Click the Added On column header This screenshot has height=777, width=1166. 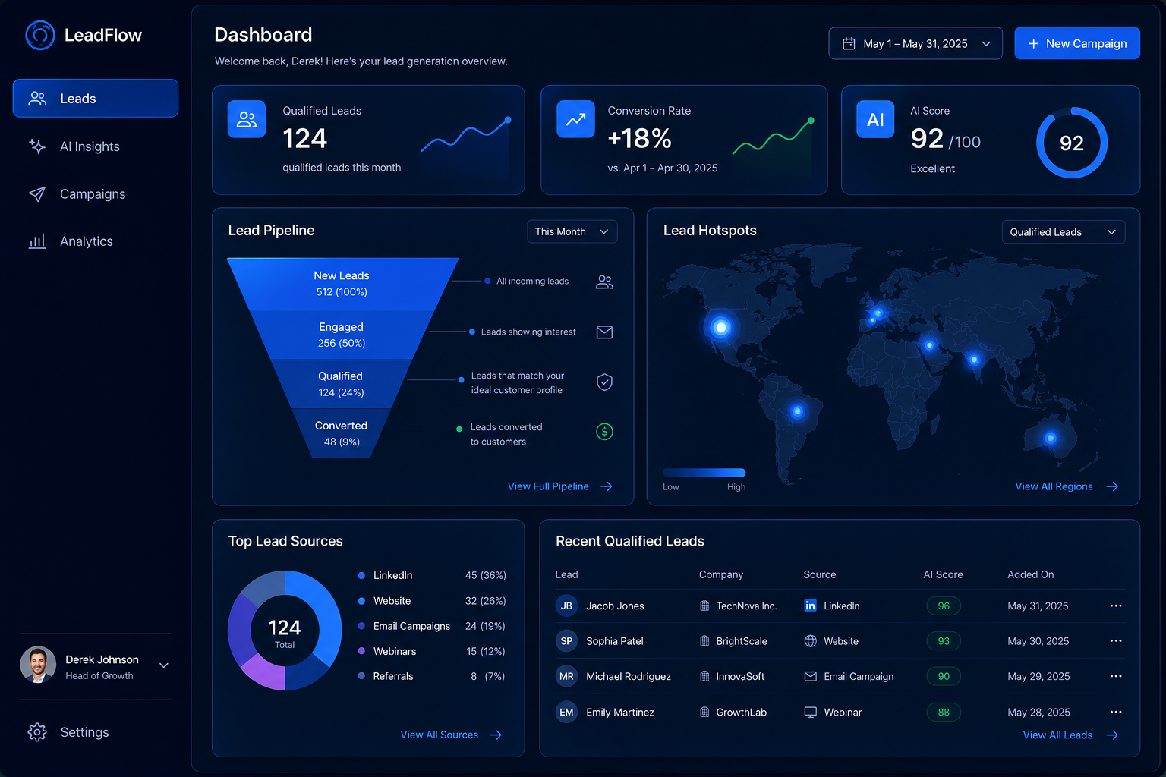(x=1030, y=574)
